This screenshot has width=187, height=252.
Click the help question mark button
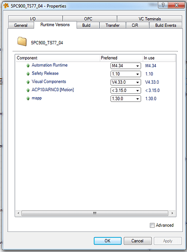[x=163, y=5]
